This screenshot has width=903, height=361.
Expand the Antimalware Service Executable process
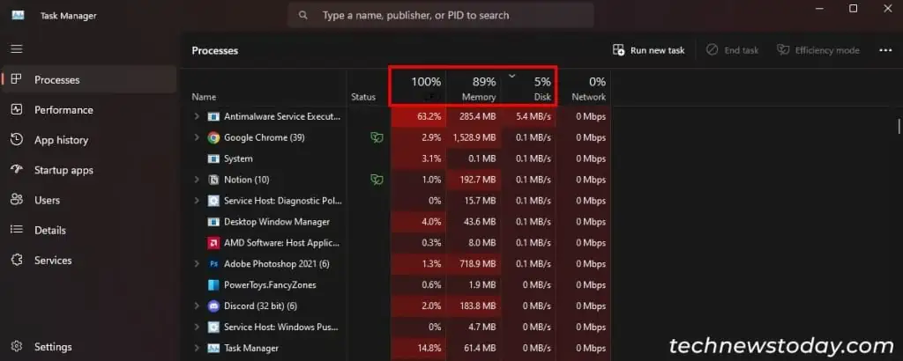[197, 117]
